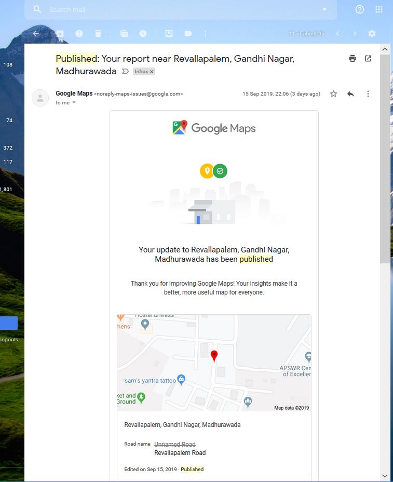Open the search options dropdown arrow
Viewport: 393px width, 482px height.
pos(324,9)
